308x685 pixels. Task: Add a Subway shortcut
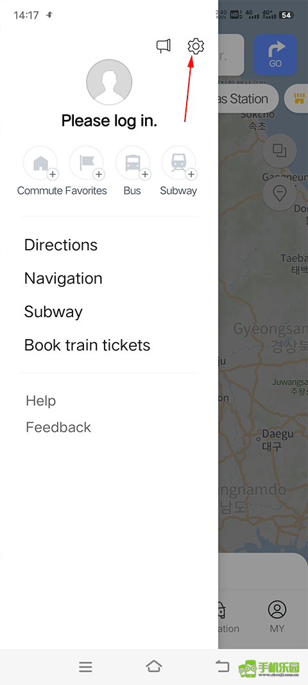click(178, 163)
